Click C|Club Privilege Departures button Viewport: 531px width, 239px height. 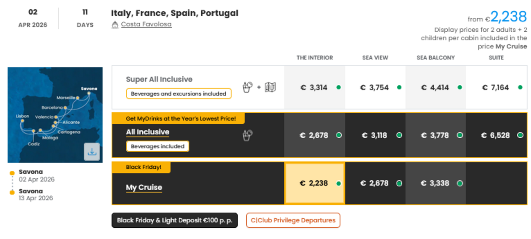point(293,220)
